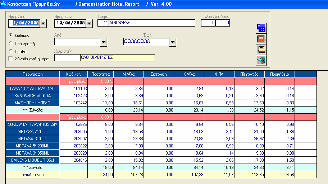Click the Κ.Αξία column header
The height and width of the screenshot is (184, 328).
point(189,74)
